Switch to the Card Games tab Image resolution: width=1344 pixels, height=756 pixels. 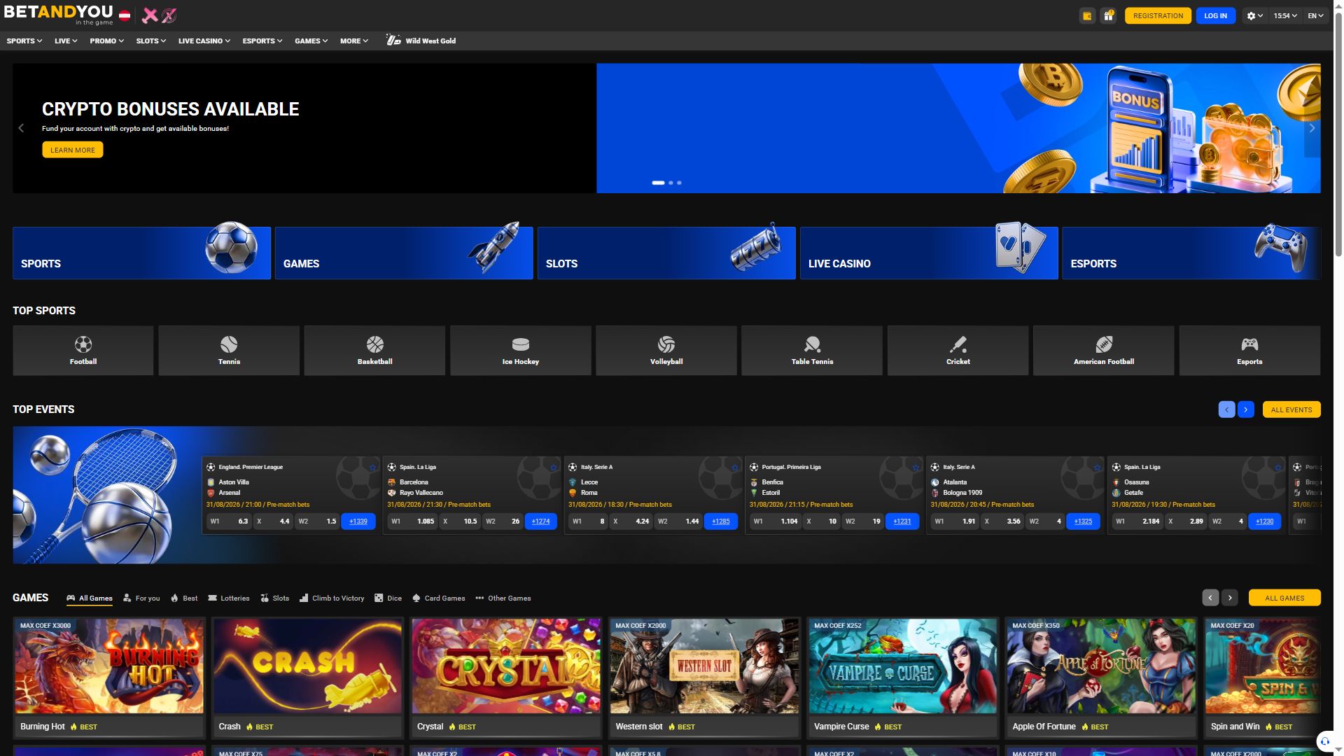439,598
